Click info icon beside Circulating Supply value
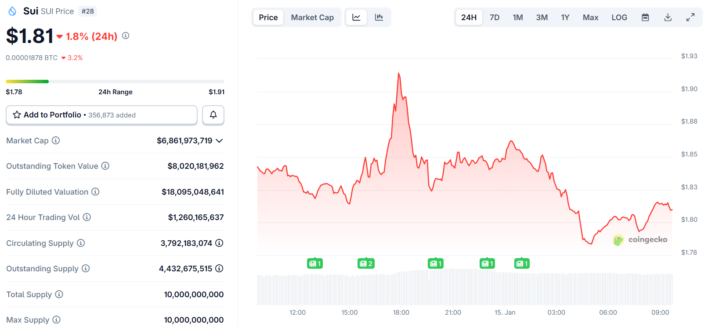Image resolution: width=708 pixels, height=327 pixels. pyautogui.click(x=219, y=243)
